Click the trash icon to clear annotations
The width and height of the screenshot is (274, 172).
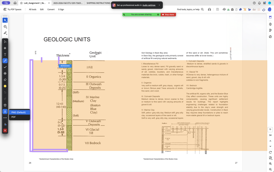point(5,105)
